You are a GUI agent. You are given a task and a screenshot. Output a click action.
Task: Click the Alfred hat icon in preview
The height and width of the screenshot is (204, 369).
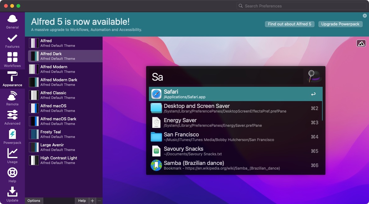[315, 76]
